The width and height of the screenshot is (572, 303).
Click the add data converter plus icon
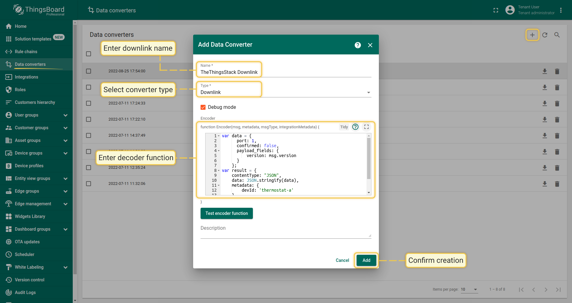point(532,35)
